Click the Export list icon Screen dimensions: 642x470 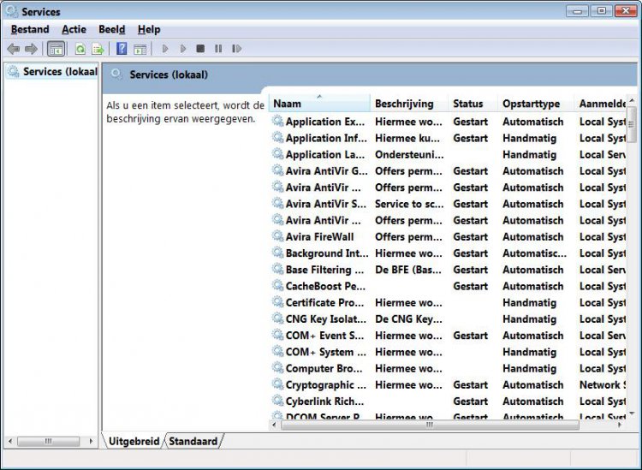click(98, 49)
